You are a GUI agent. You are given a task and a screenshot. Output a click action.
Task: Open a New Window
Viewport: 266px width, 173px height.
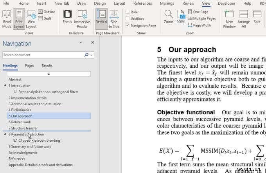[x=229, y=19]
